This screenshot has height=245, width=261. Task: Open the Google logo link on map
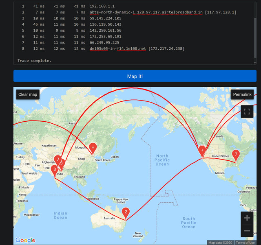click(x=25, y=240)
